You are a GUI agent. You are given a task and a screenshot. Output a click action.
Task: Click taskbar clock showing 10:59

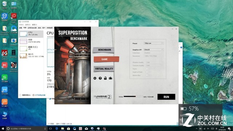tap(222, 128)
